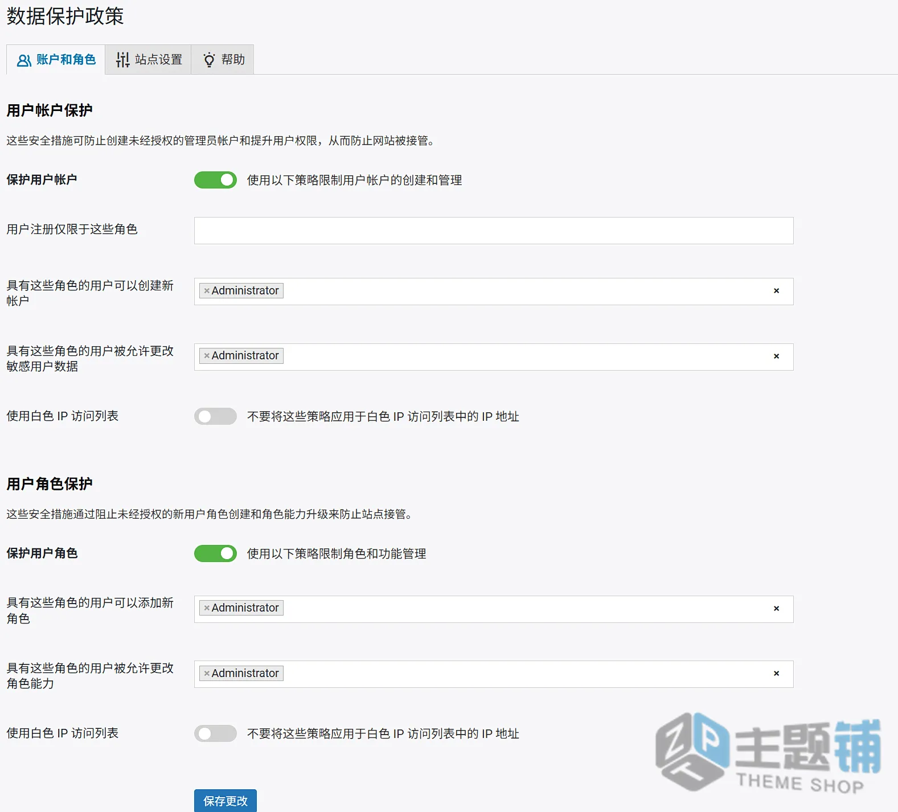The width and height of the screenshot is (898, 812).
Task: Remove Administrator tag from 更改角色能力 field
Action: pyautogui.click(x=207, y=674)
